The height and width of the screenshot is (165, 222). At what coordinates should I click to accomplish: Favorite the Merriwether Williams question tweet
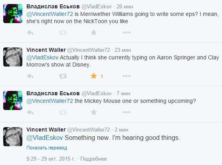pos(94,33)
